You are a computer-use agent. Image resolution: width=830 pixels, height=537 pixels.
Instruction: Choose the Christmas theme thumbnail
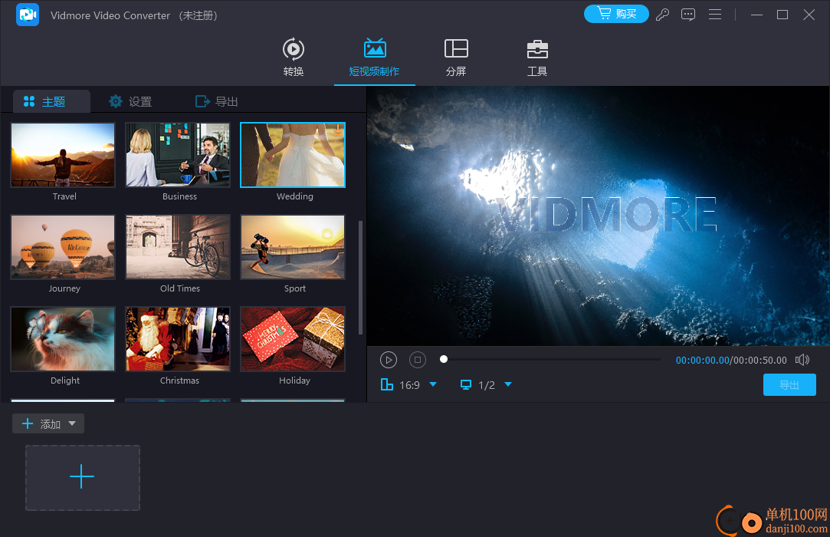[178, 339]
